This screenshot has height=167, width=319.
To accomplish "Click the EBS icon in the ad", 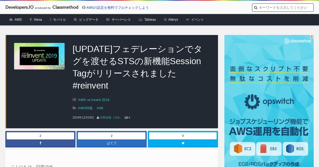I will click(269, 149).
